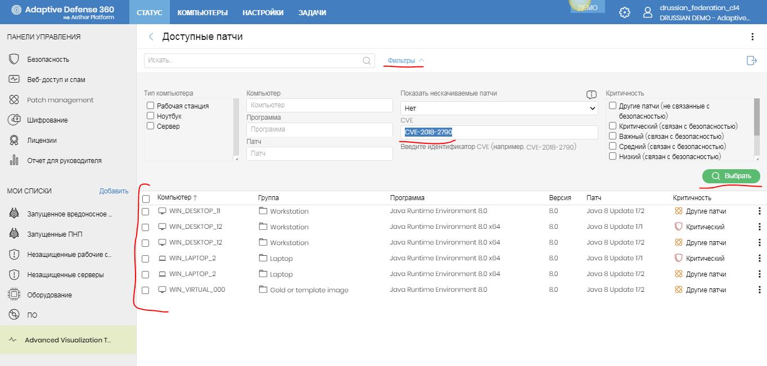Viewport: 767px width, 366px height.
Task: Tick checkbox for WIN_LAPTOP_2 Update 171 row
Action: (x=146, y=259)
